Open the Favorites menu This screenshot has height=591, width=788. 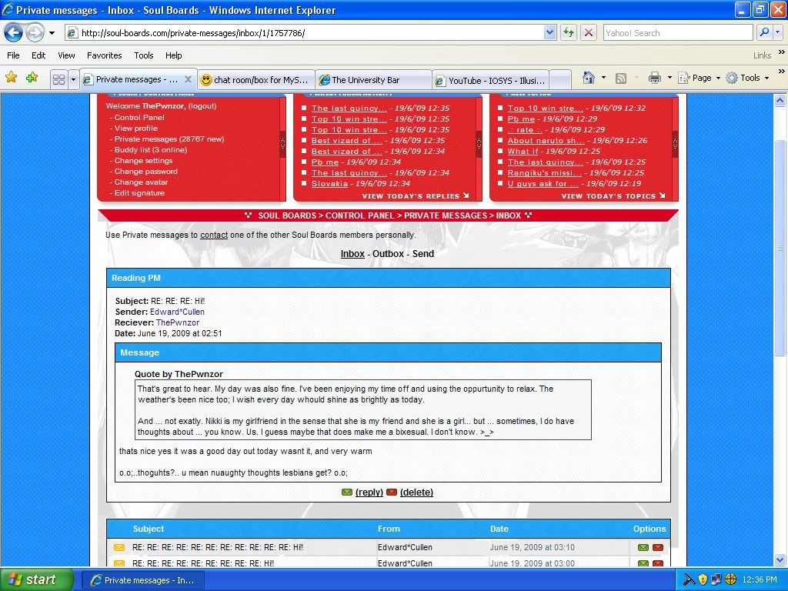[x=104, y=55]
